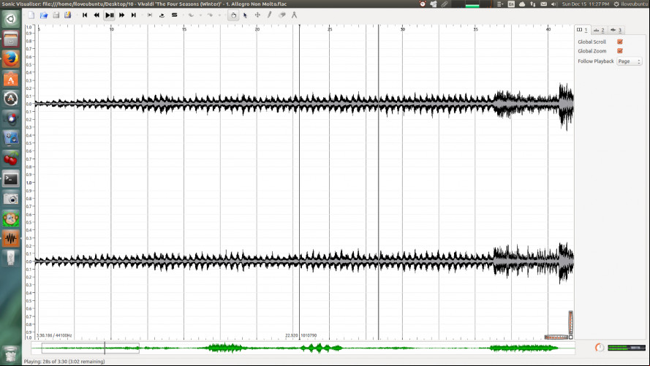This screenshot has height=366, width=650.
Task: Open the Follow Playback Page dropdown
Action: click(x=630, y=61)
